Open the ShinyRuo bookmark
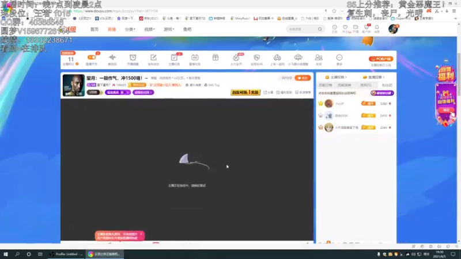461x259 pixels. coord(240,18)
